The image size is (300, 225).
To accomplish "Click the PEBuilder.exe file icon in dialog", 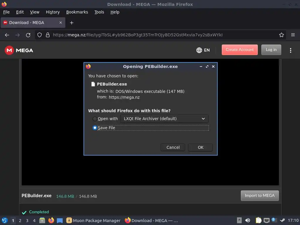I will tap(93, 84).
